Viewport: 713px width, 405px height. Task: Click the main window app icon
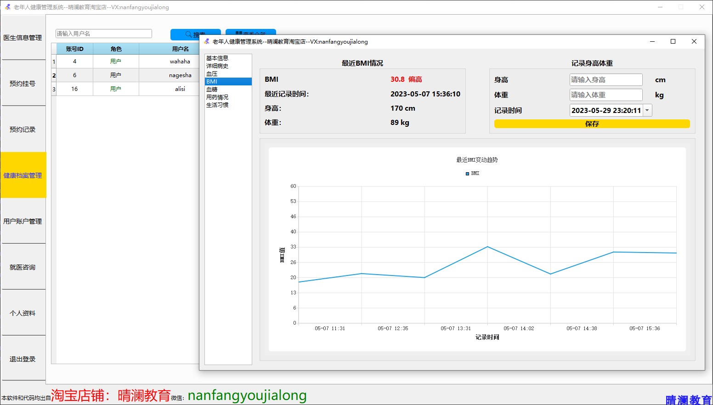7,7
